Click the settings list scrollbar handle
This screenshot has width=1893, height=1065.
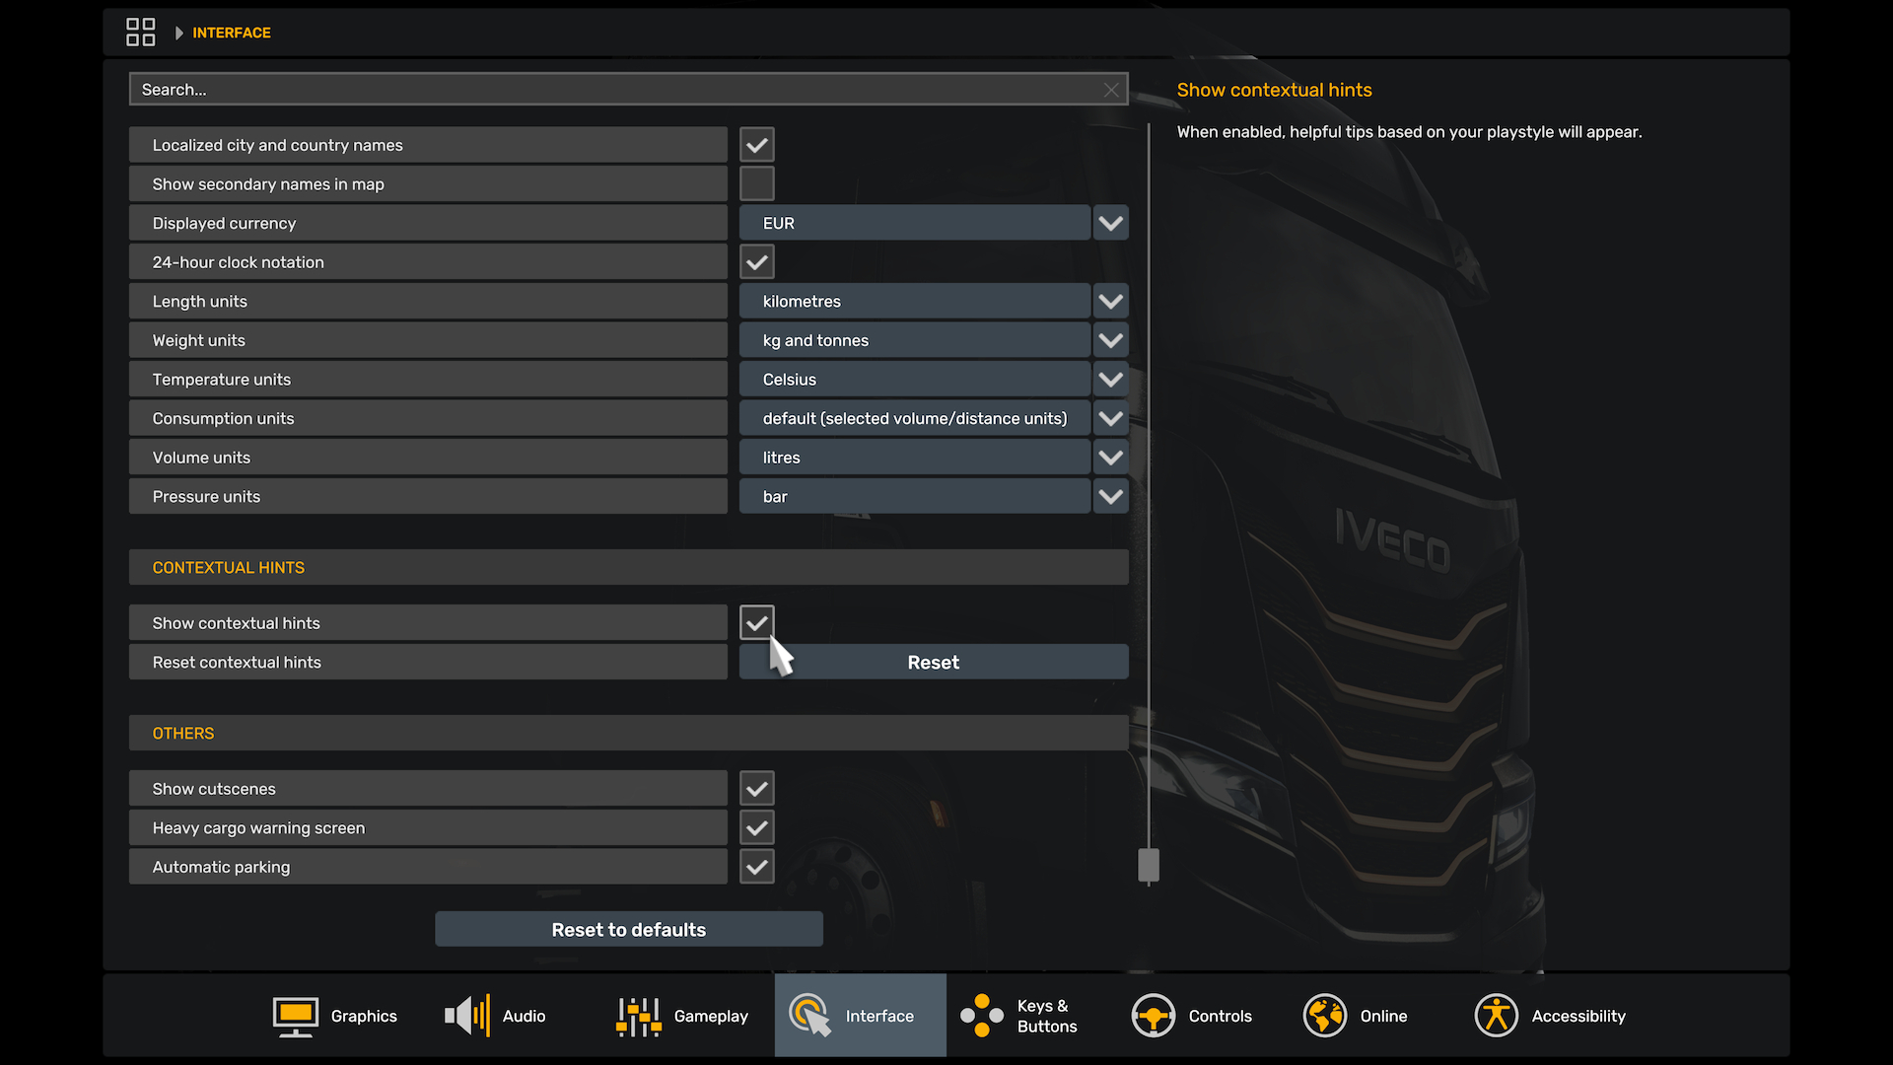pyautogui.click(x=1148, y=865)
